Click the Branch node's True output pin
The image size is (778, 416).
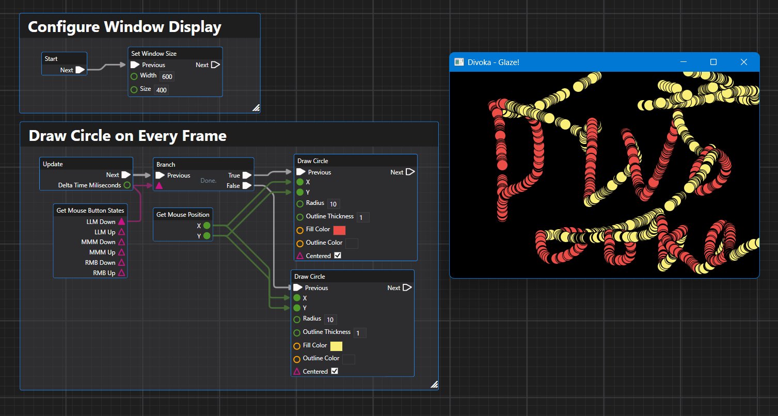point(247,175)
